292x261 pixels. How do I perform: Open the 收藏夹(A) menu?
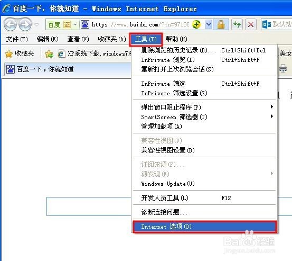click(x=112, y=39)
